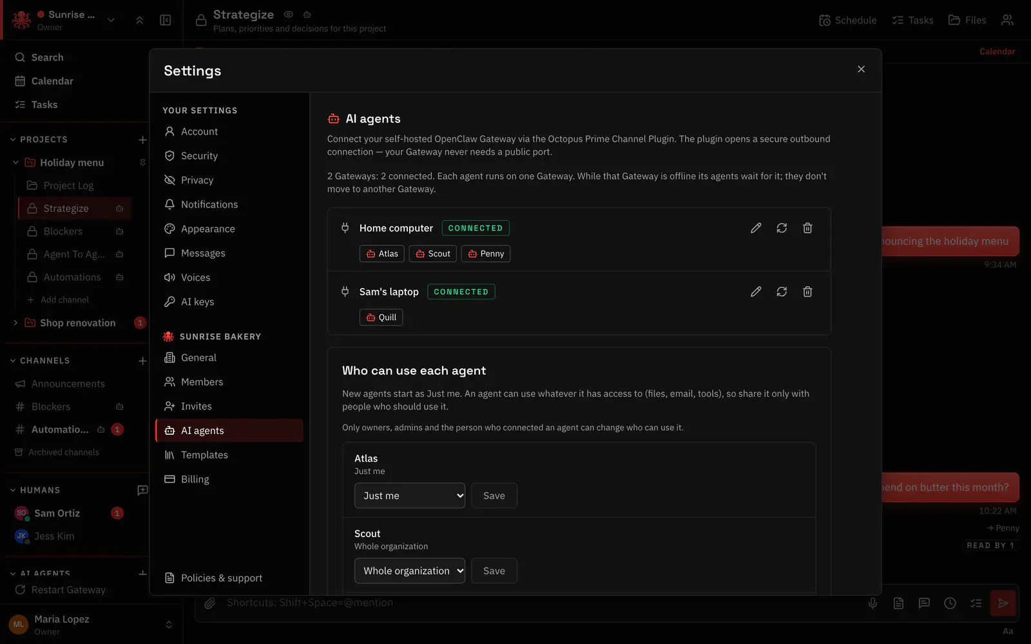Open Scout's Whole organization dropdown
The image size is (1031, 644).
coord(410,571)
